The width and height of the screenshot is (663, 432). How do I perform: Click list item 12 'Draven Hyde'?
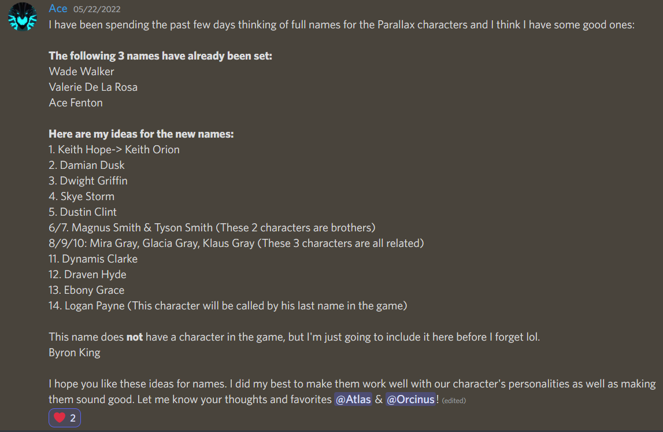pyautogui.click(x=87, y=275)
